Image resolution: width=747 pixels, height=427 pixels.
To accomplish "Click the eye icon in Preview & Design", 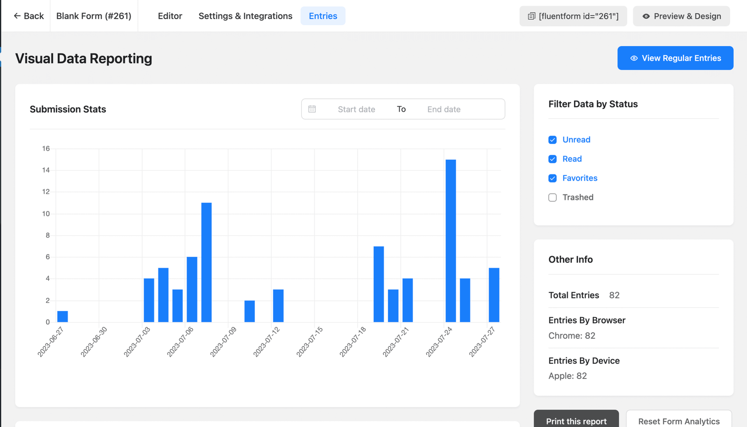I will (x=646, y=16).
